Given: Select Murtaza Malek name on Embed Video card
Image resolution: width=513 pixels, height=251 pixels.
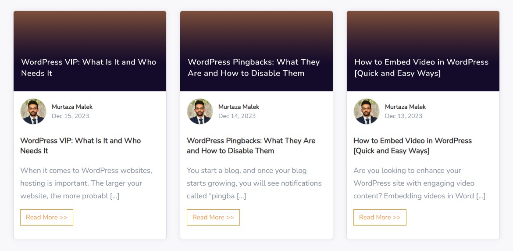Looking at the screenshot, I should click(406, 107).
